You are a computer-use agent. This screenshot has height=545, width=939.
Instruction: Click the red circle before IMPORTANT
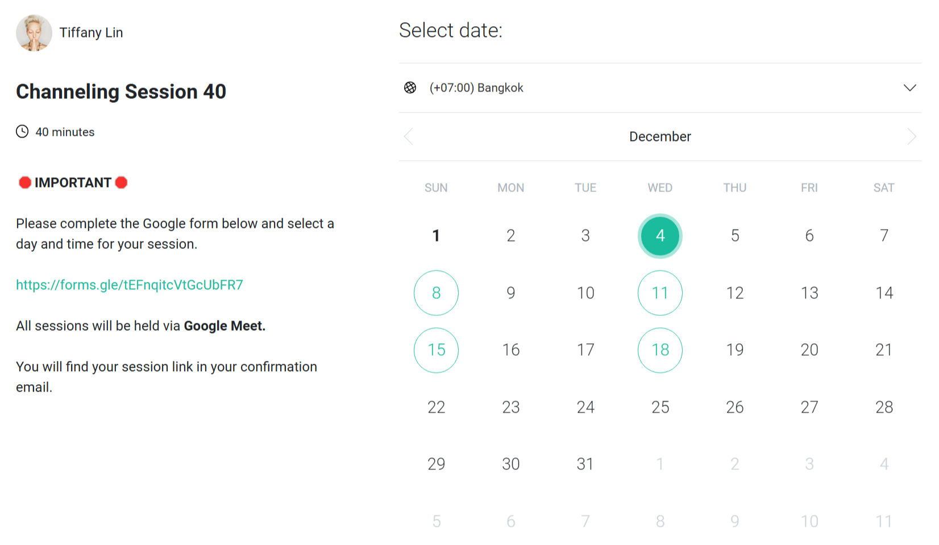point(24,182)
